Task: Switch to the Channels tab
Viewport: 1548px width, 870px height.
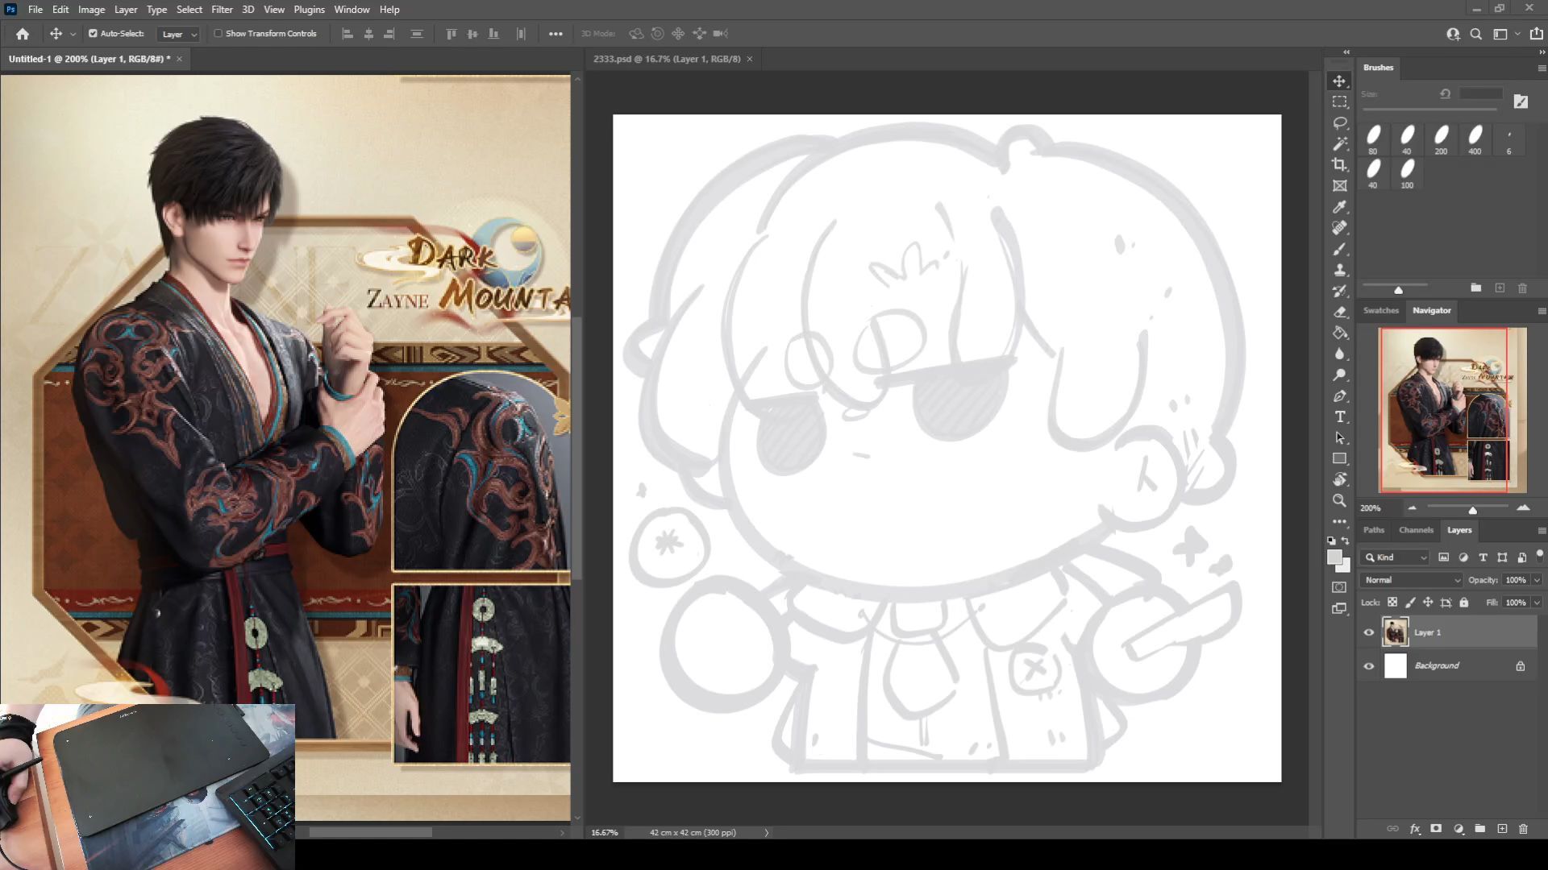Action: tap(1416, 530)
